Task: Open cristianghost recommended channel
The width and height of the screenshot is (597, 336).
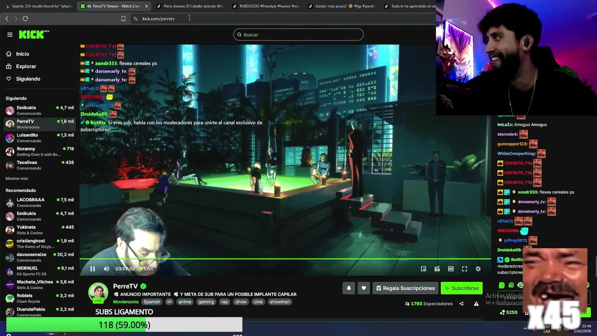Action: click(x=40, y=244)
